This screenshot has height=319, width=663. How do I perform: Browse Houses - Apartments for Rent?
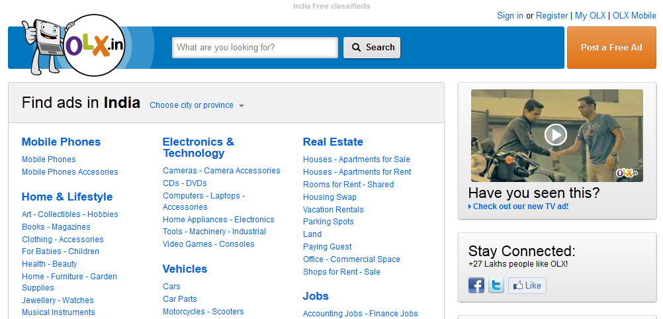pyautogui.click(x=357, y=172)
